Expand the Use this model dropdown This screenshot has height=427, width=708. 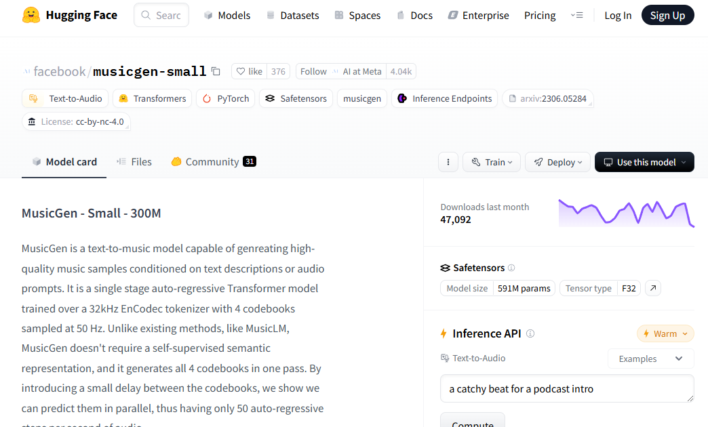click(644, 162)
